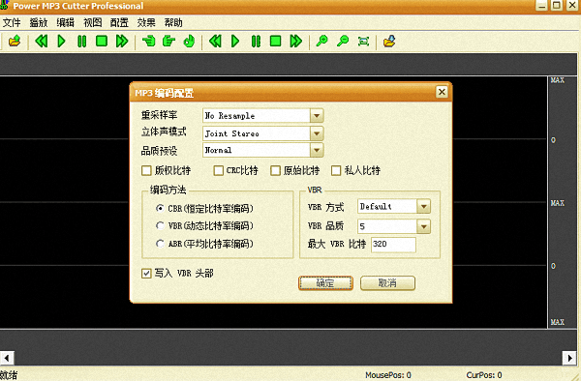Select CBR(恒定比特率编码) radio button

coord(160,208)
